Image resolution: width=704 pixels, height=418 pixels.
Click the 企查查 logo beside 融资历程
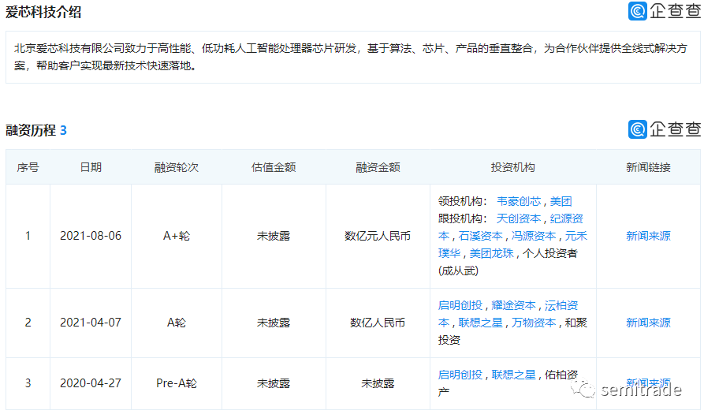tap(665, 129)
